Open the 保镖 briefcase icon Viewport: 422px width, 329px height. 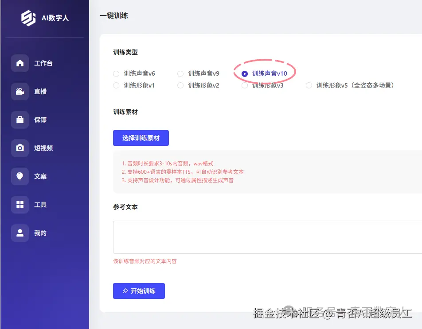click(x=20, y=120)
